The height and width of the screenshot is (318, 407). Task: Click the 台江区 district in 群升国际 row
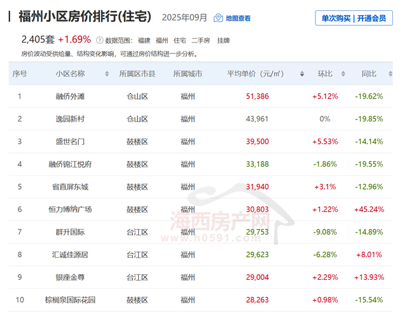(x=137, y=232)
